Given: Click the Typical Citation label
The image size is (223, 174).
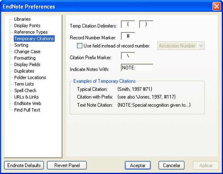Looking at the screenshot, I should pos(92,89).
